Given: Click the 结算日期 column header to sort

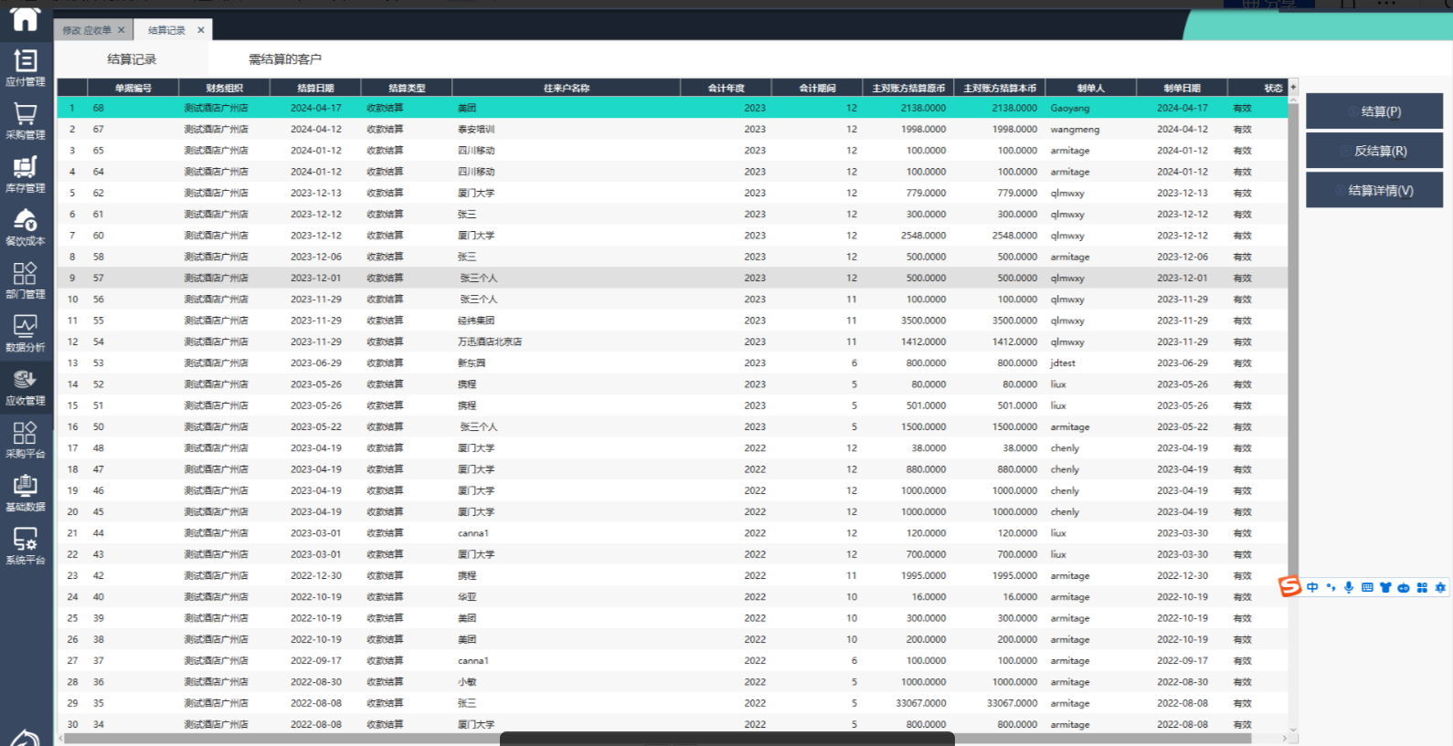Looking at the screenshot, I should [x=315, y=88].
